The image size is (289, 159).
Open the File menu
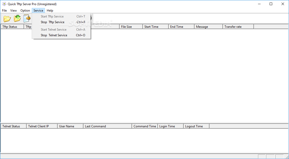4,11
